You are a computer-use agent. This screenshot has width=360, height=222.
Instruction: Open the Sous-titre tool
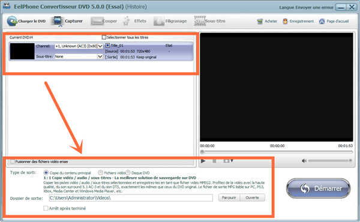point(209,21)
